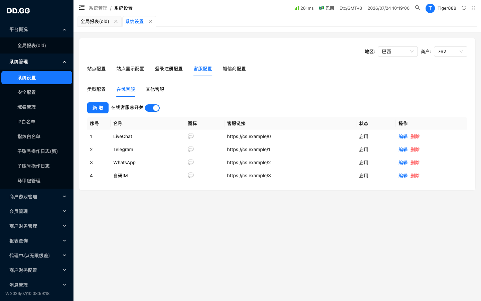Switch to the 其他客服 sub-tab

coord(155,89)
